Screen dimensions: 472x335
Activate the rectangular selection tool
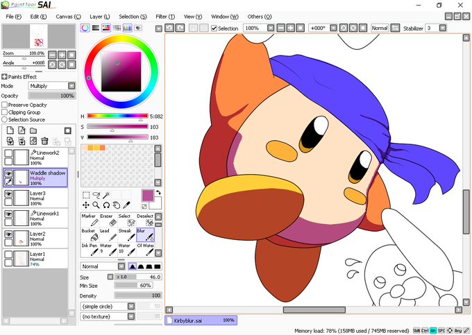coord(86,195)
